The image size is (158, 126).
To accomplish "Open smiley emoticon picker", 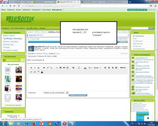I will pos(79,68).
